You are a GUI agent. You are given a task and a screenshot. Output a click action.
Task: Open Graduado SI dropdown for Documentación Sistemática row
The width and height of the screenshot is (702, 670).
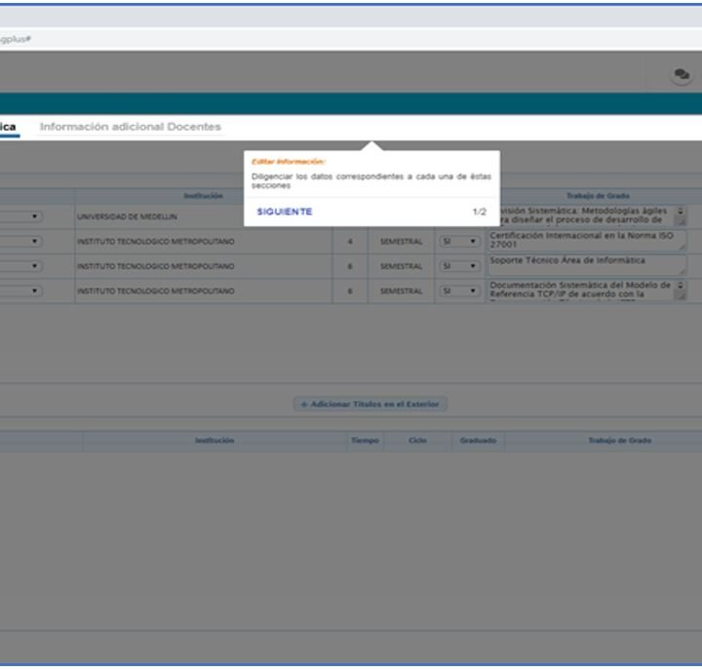459,291
